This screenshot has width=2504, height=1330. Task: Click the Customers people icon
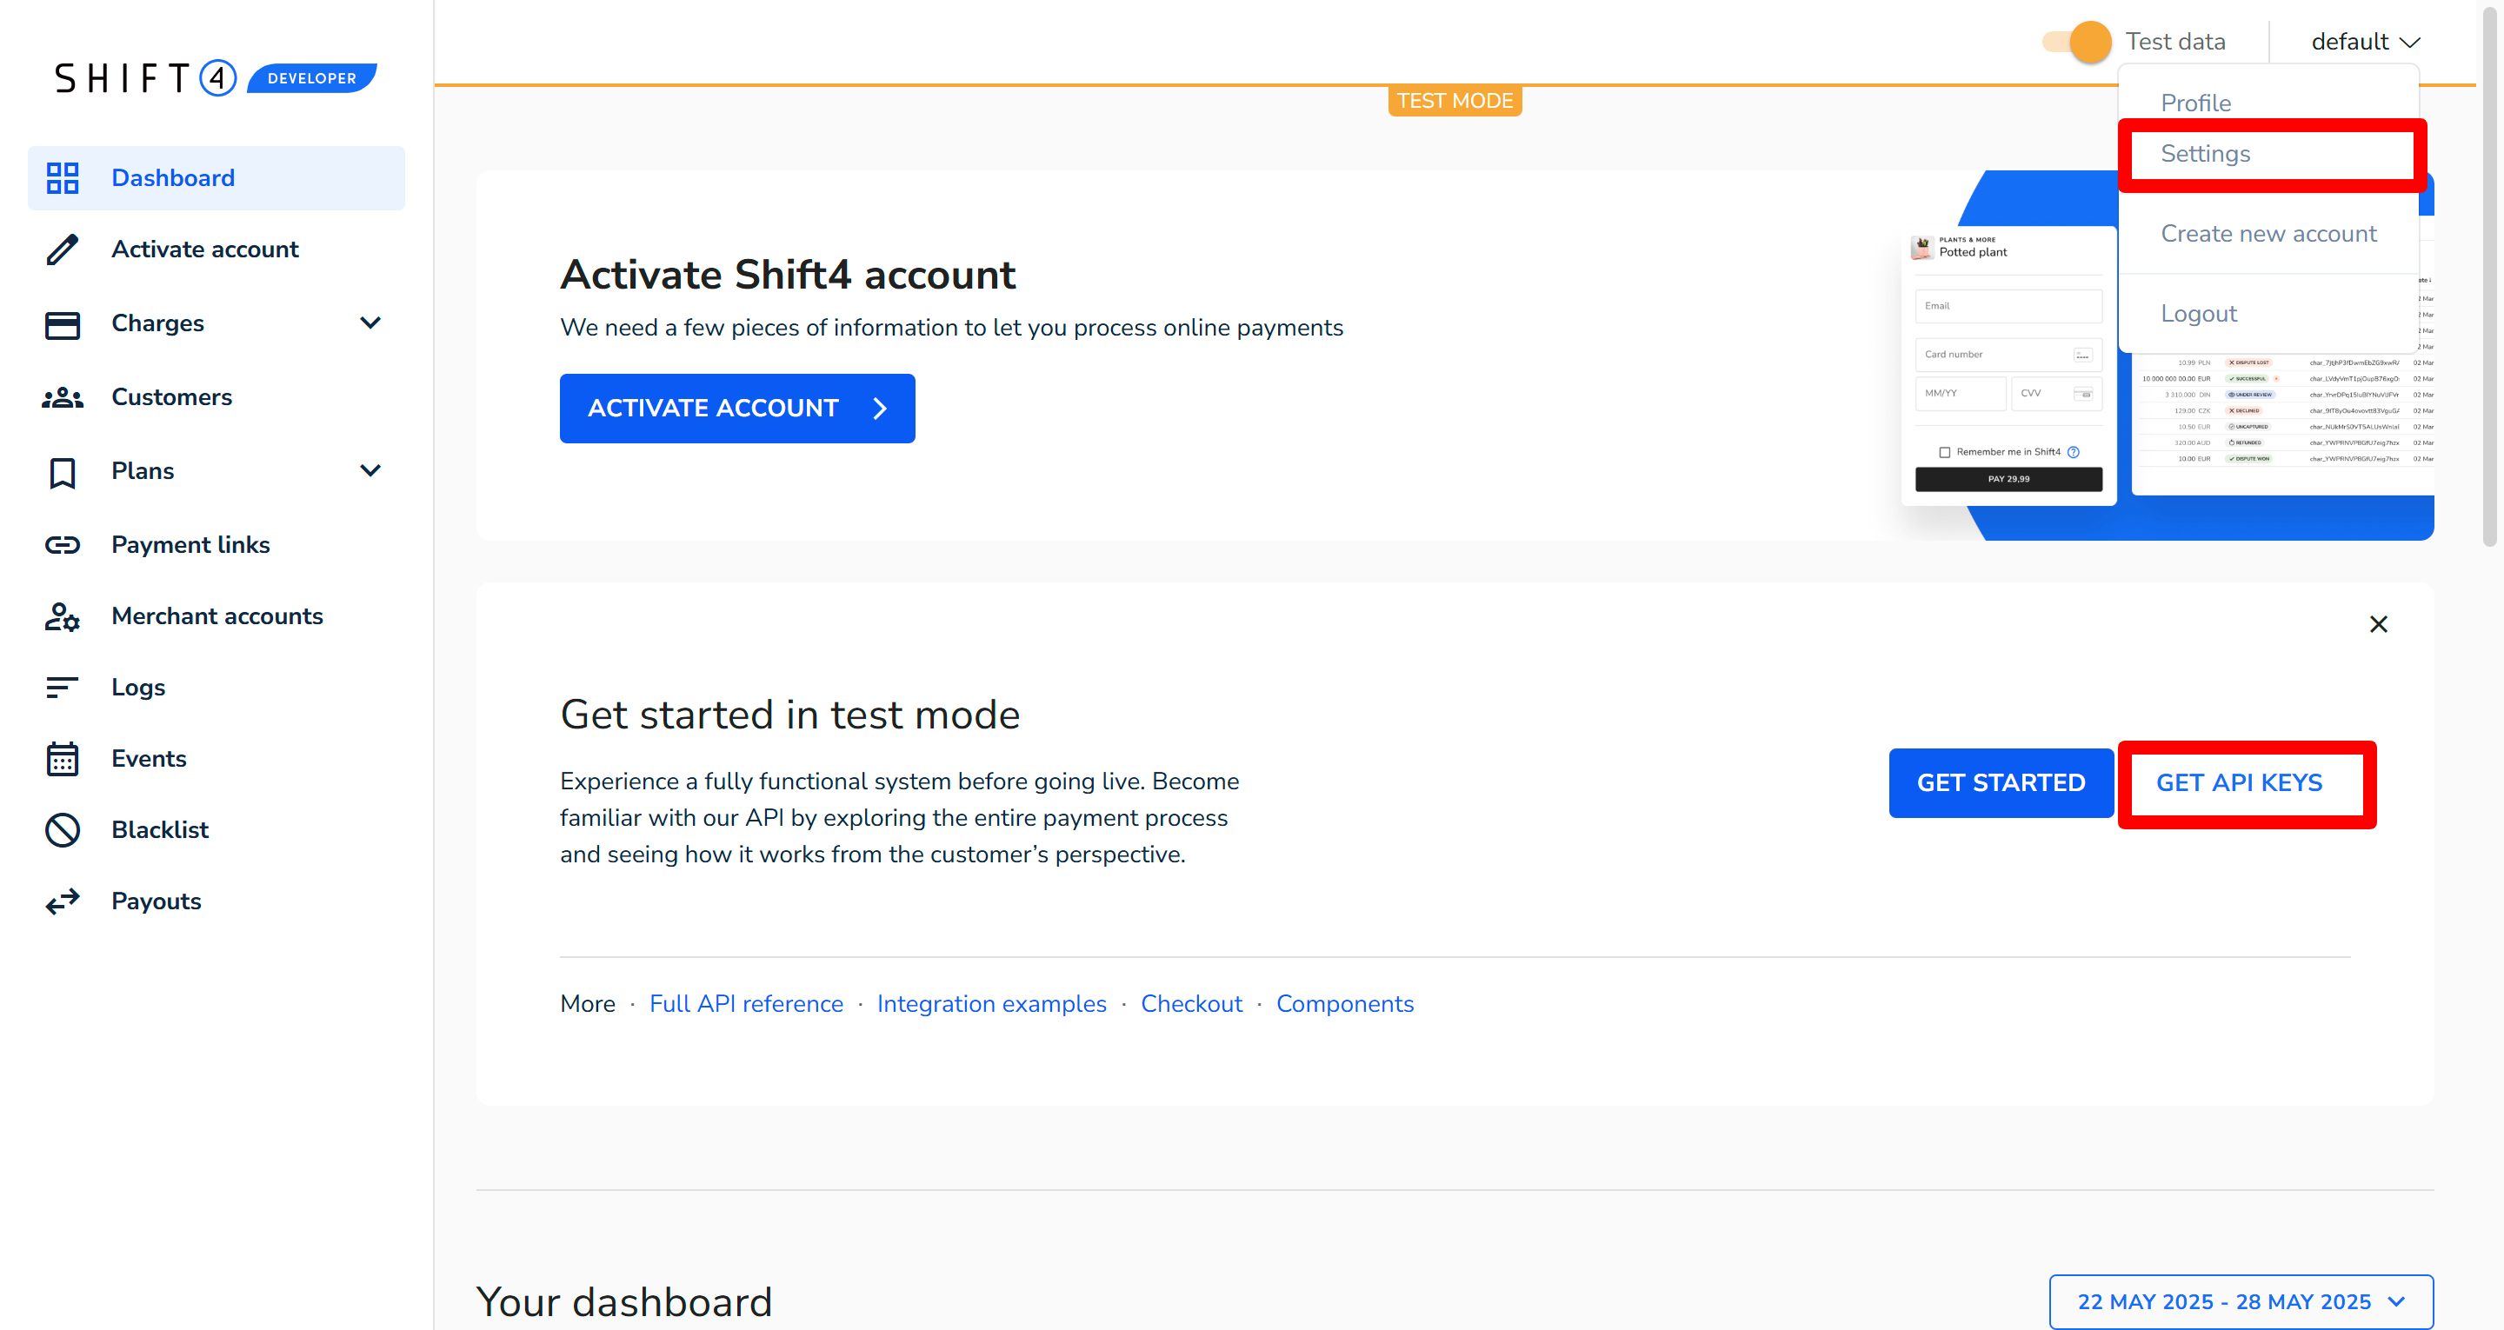(63, 397)
